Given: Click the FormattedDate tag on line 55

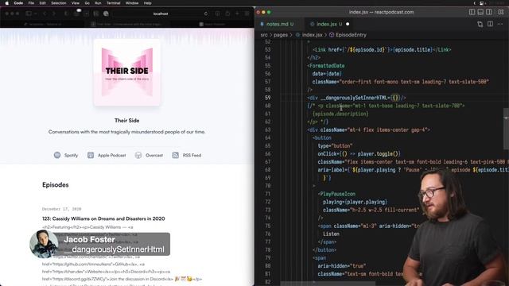Looking at the screenshot, I should pos(327,66).
